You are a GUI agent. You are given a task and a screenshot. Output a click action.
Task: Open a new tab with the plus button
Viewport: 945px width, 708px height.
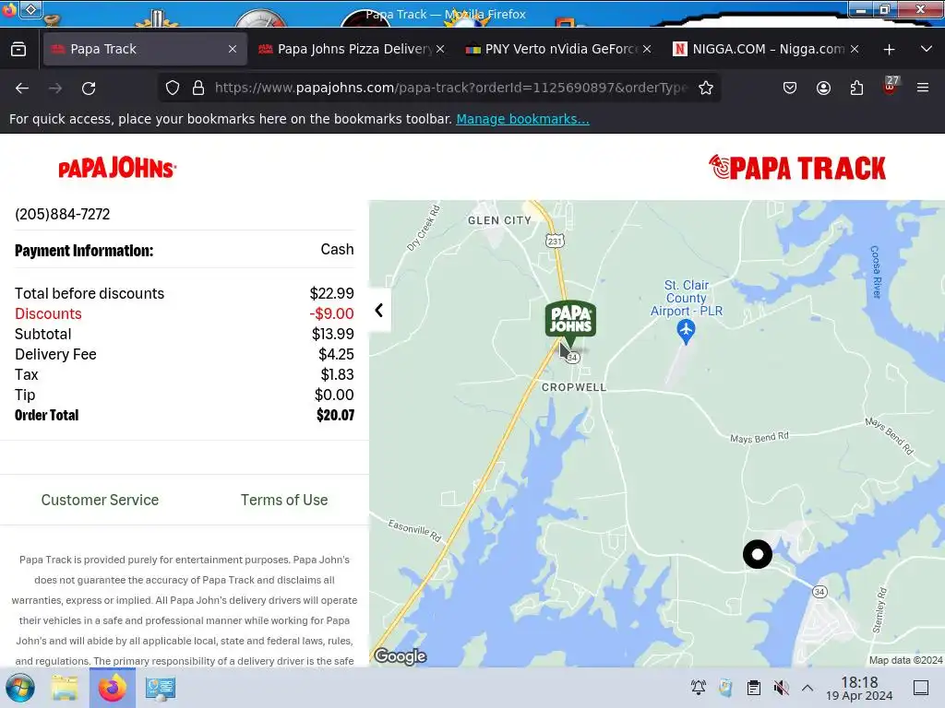889,50
